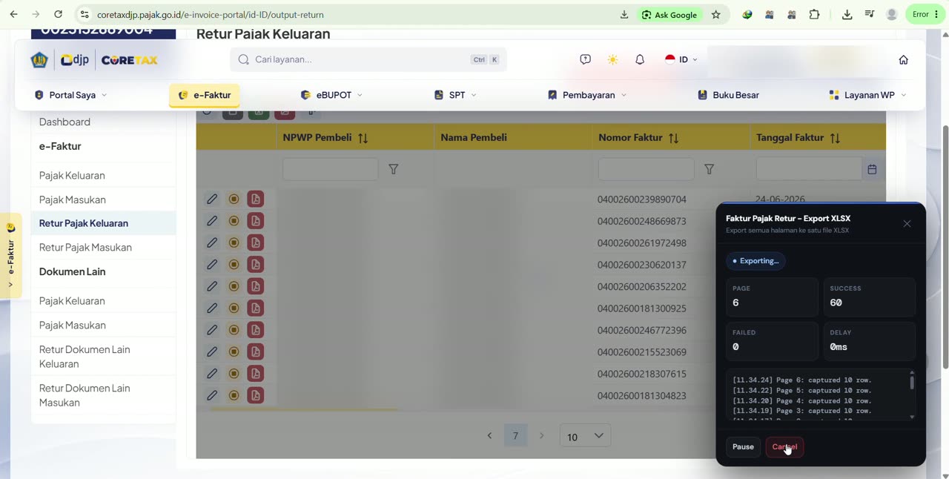Viewport: 949px width, 479px height.
Task: Click the filter funnel for Nomor Faktur
Action: pos(709,169)
